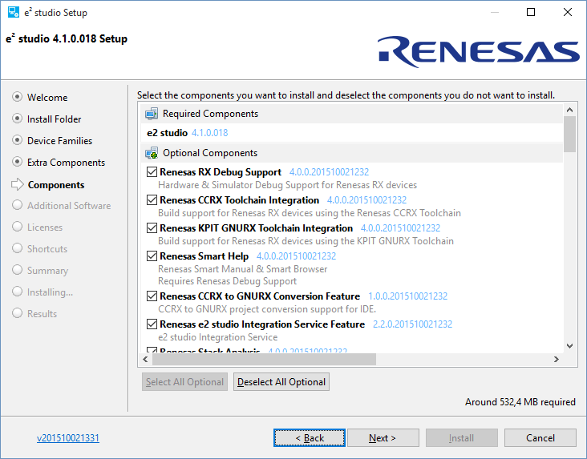The width and height of the screenshot is (587, 459).
Task: Open the v201510021331 version link
Action: (x=68, y=438)
